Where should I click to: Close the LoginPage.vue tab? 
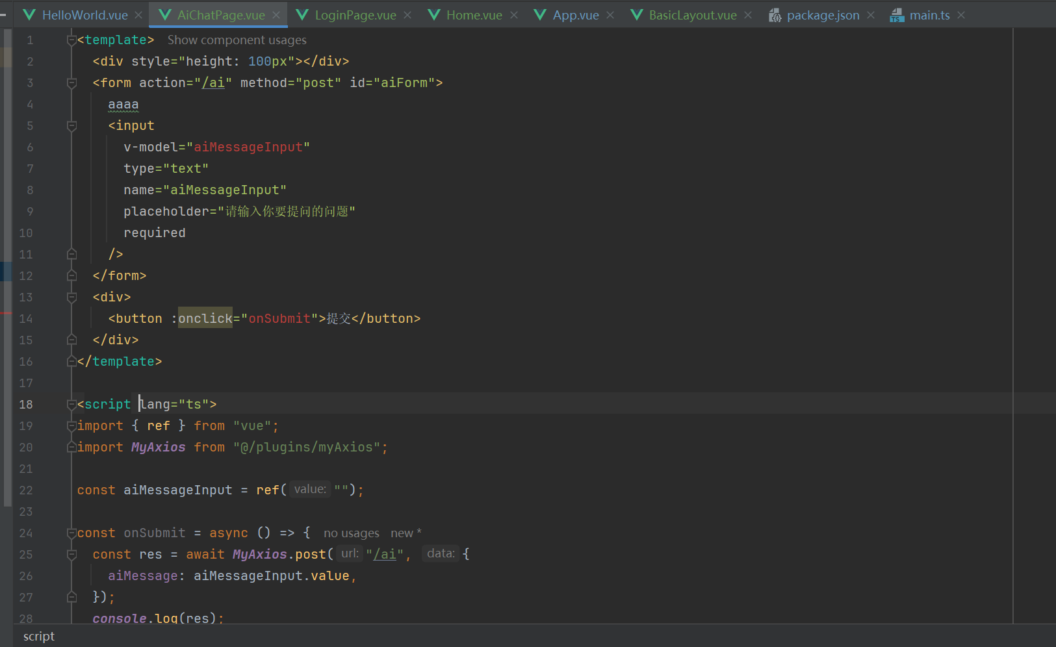point(407,15)
